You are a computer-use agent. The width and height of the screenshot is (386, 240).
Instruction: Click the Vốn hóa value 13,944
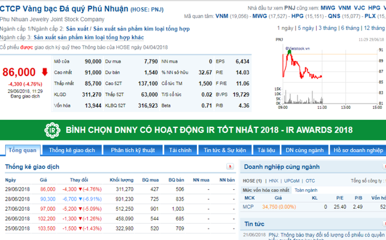point(93,105)
